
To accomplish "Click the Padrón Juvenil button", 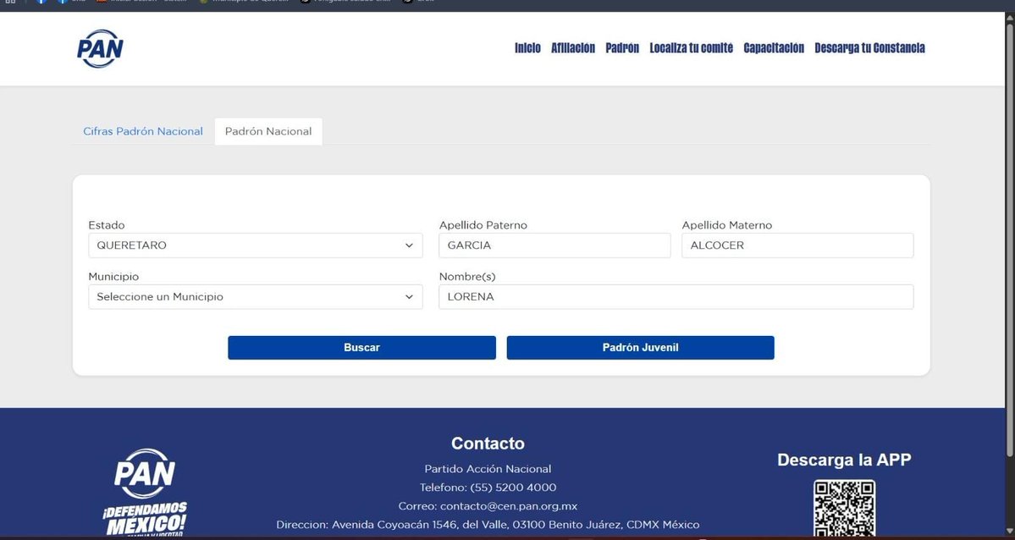I will (x=640, y=348).
